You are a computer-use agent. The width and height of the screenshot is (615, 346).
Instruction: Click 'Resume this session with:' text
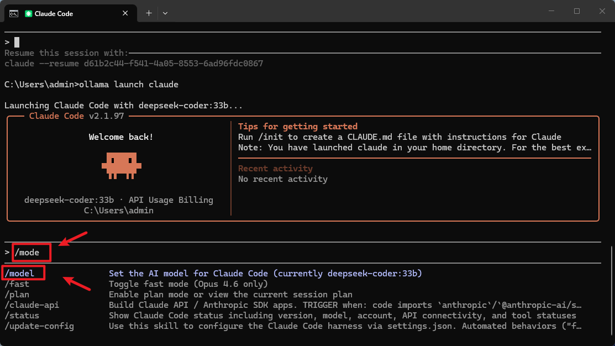[66, 53]
